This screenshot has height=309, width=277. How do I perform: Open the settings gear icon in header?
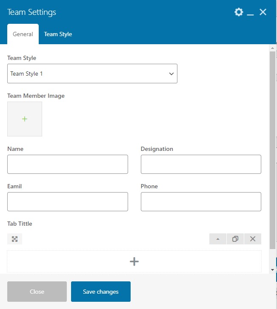click(239, 12)
